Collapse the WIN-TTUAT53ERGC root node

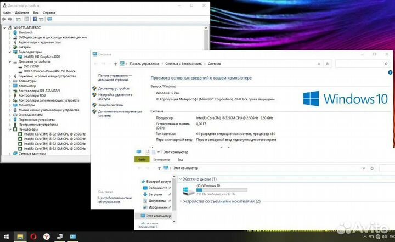point(5,28)
